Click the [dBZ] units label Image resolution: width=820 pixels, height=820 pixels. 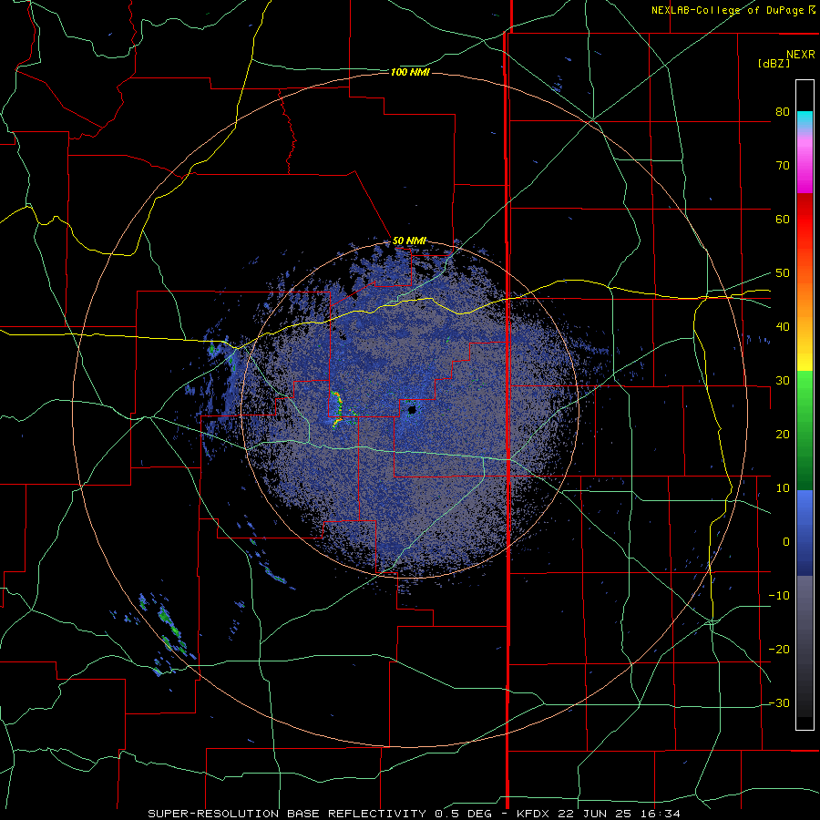click(774, 63)
